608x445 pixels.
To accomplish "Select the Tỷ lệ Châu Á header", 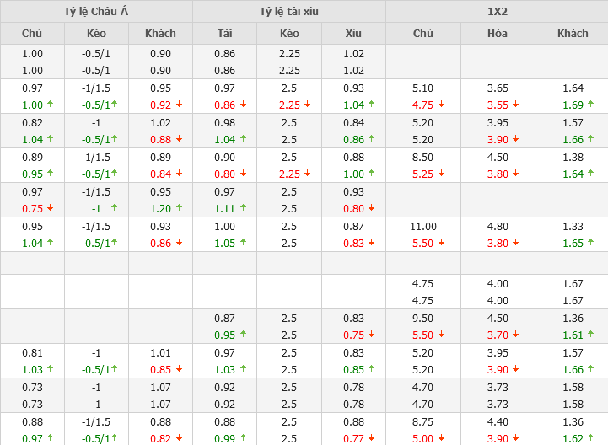I will 97,11.
